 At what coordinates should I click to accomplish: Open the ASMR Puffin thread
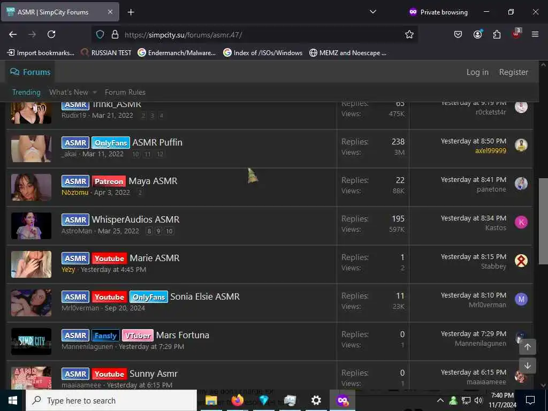click(157, 142)
